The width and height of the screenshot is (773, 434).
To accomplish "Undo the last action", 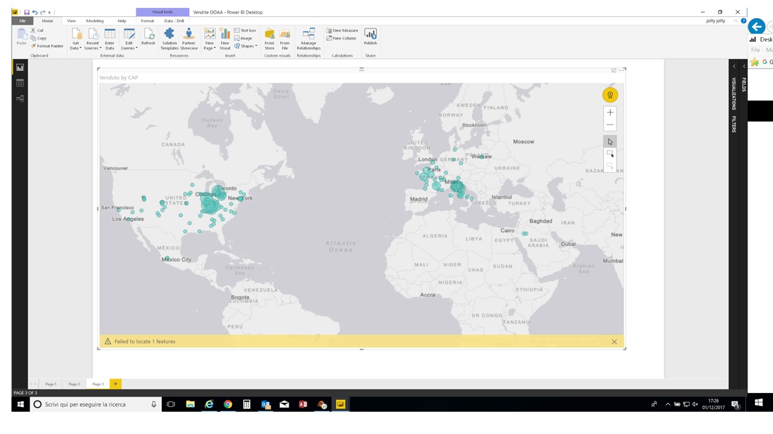I will 34,12.
